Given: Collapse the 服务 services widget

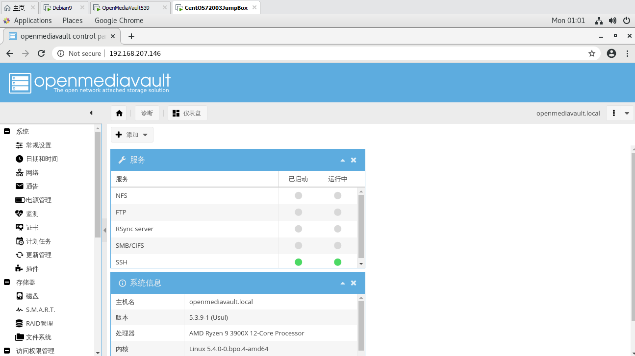Looking at the screenshot, I should click(342, 160).
